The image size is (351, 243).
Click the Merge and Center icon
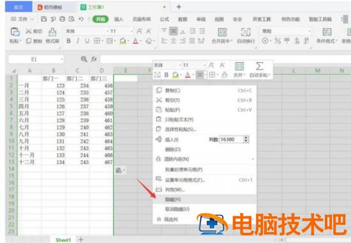pos(222,32)
